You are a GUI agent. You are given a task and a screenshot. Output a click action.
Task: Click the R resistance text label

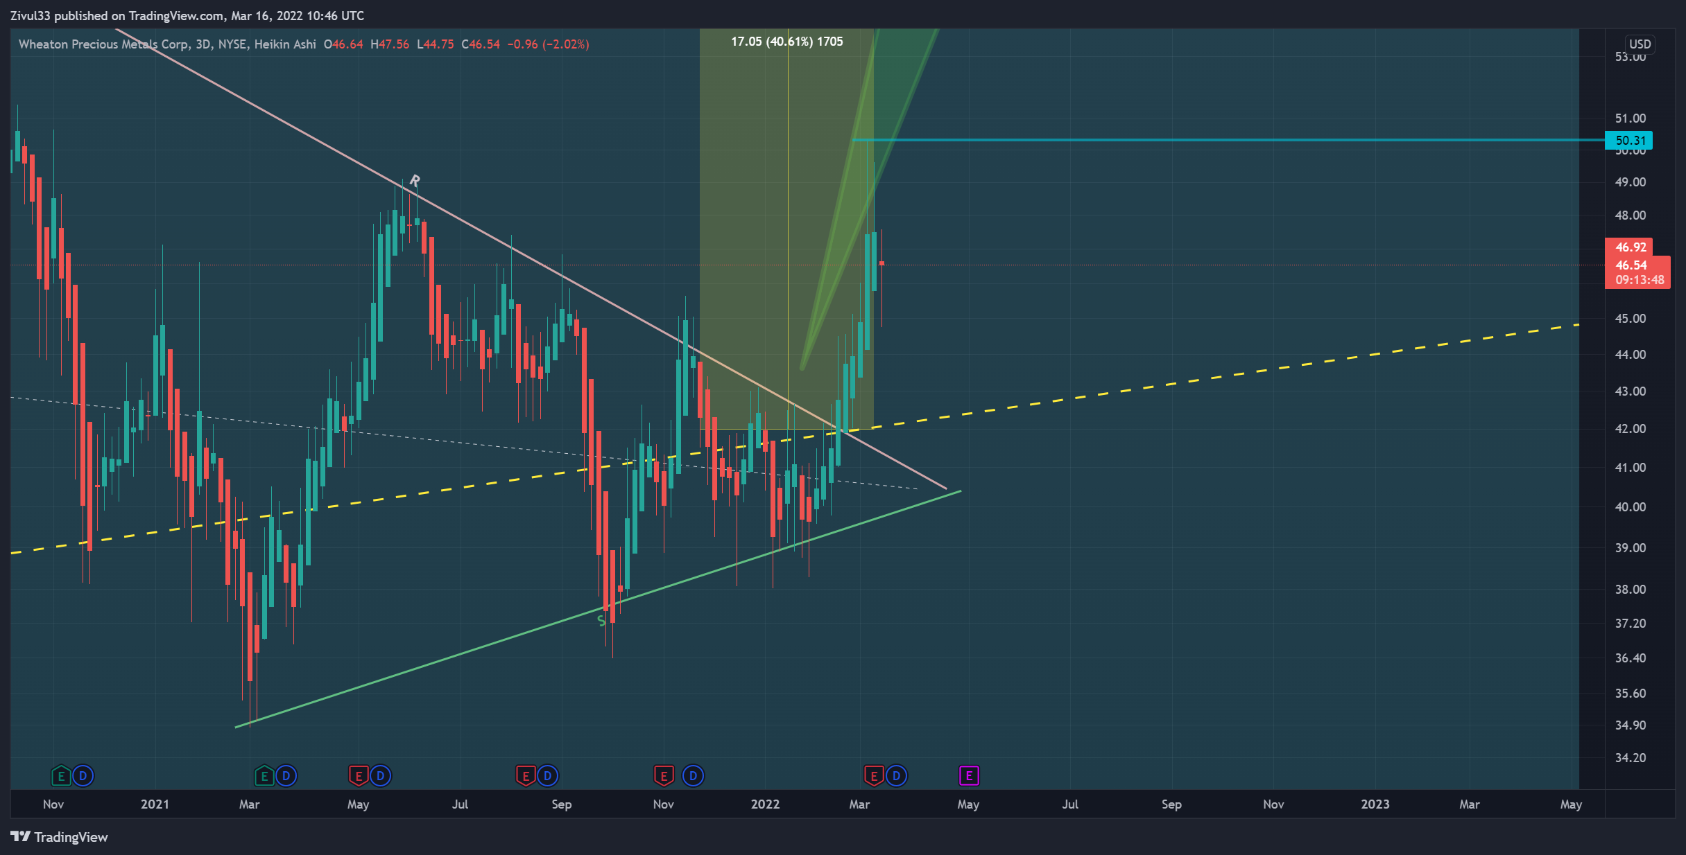click(x=415, y=181)
